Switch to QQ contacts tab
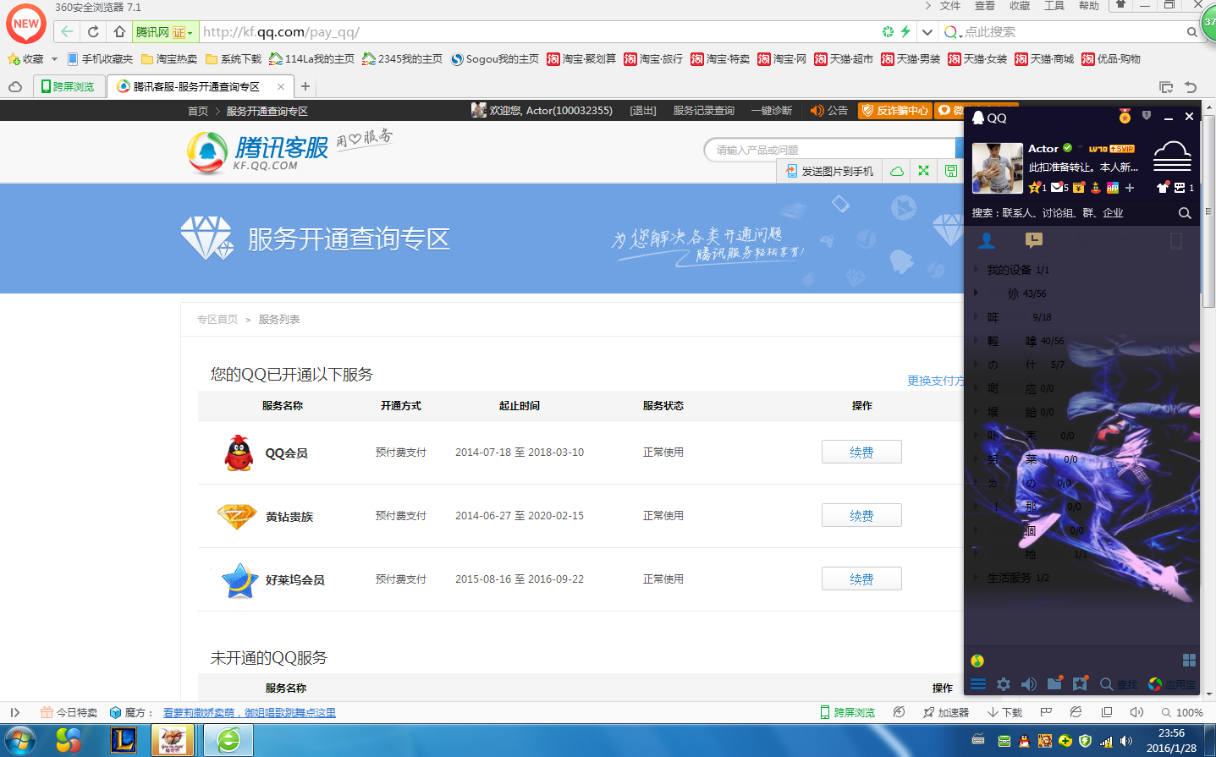 click(987, 240)
